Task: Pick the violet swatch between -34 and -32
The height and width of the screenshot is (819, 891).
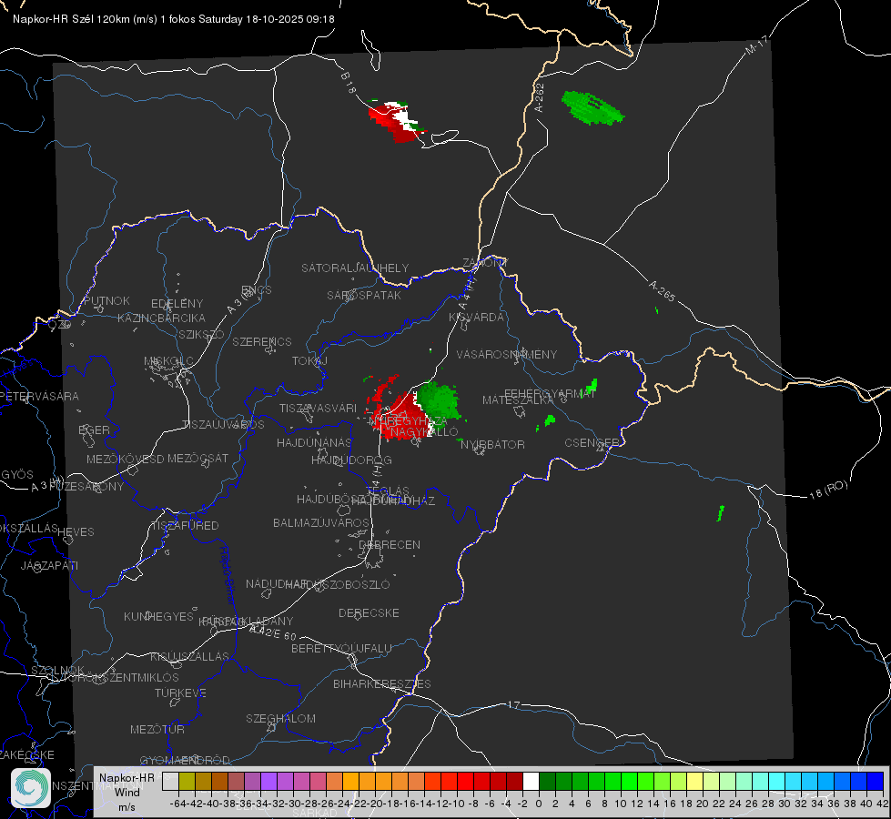Action: click(268, 782)
